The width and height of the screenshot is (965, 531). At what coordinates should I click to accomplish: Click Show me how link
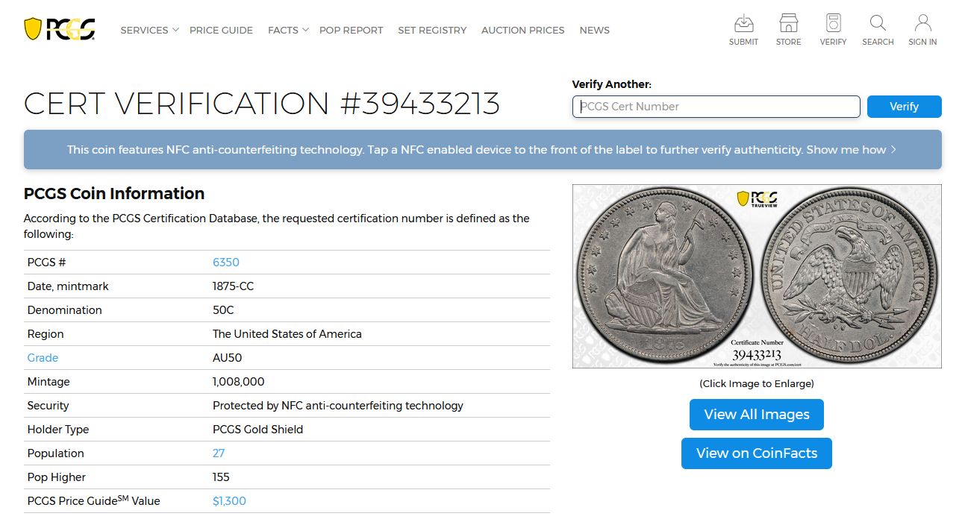pos(852,150)
